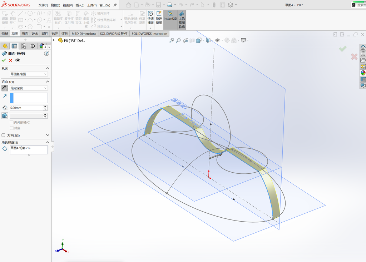Click the depth 5.00mm input field
This screenshot has width=366, height=262.
coord(26,108)
